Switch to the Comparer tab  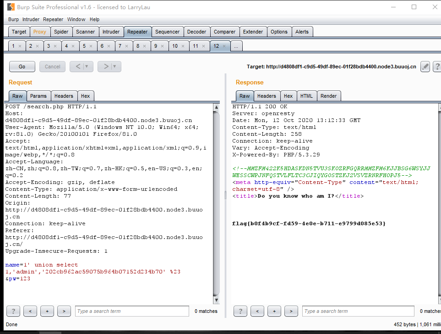(224, 32)
